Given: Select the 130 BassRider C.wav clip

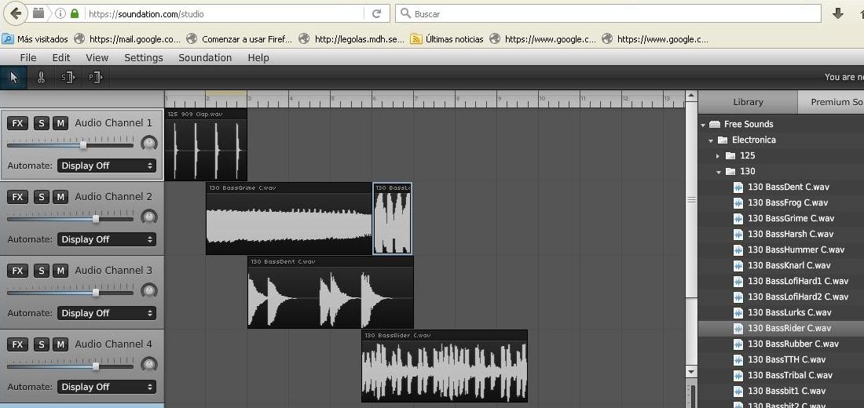Looking at the screenshot, I should 444,366.
